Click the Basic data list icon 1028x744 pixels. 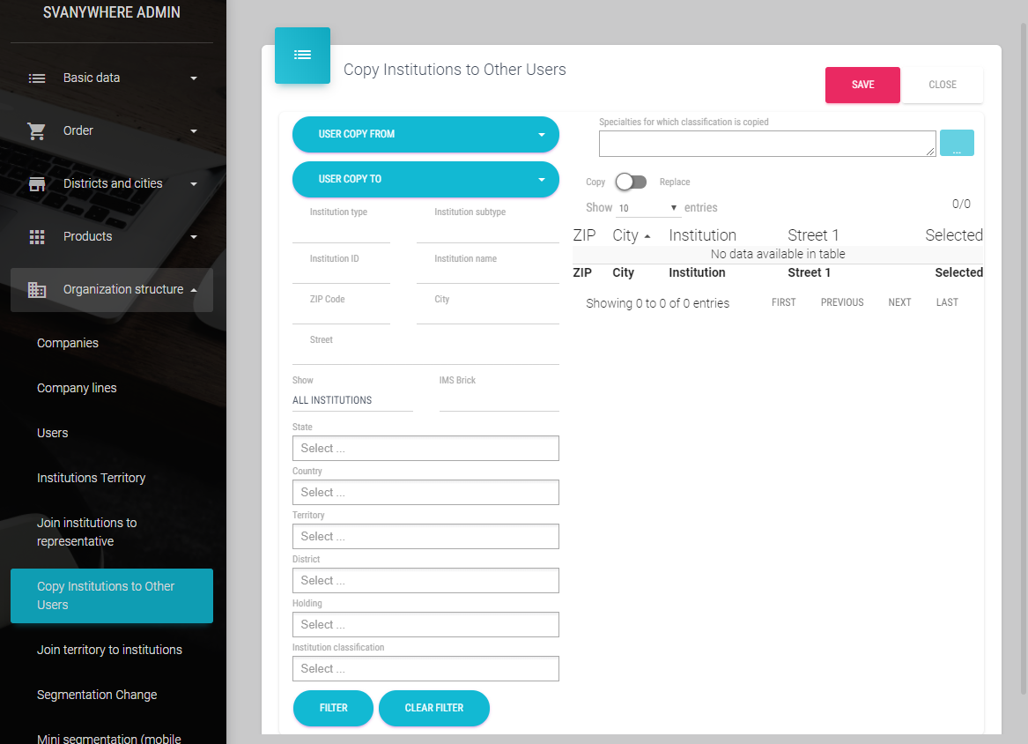pos(37,78)
